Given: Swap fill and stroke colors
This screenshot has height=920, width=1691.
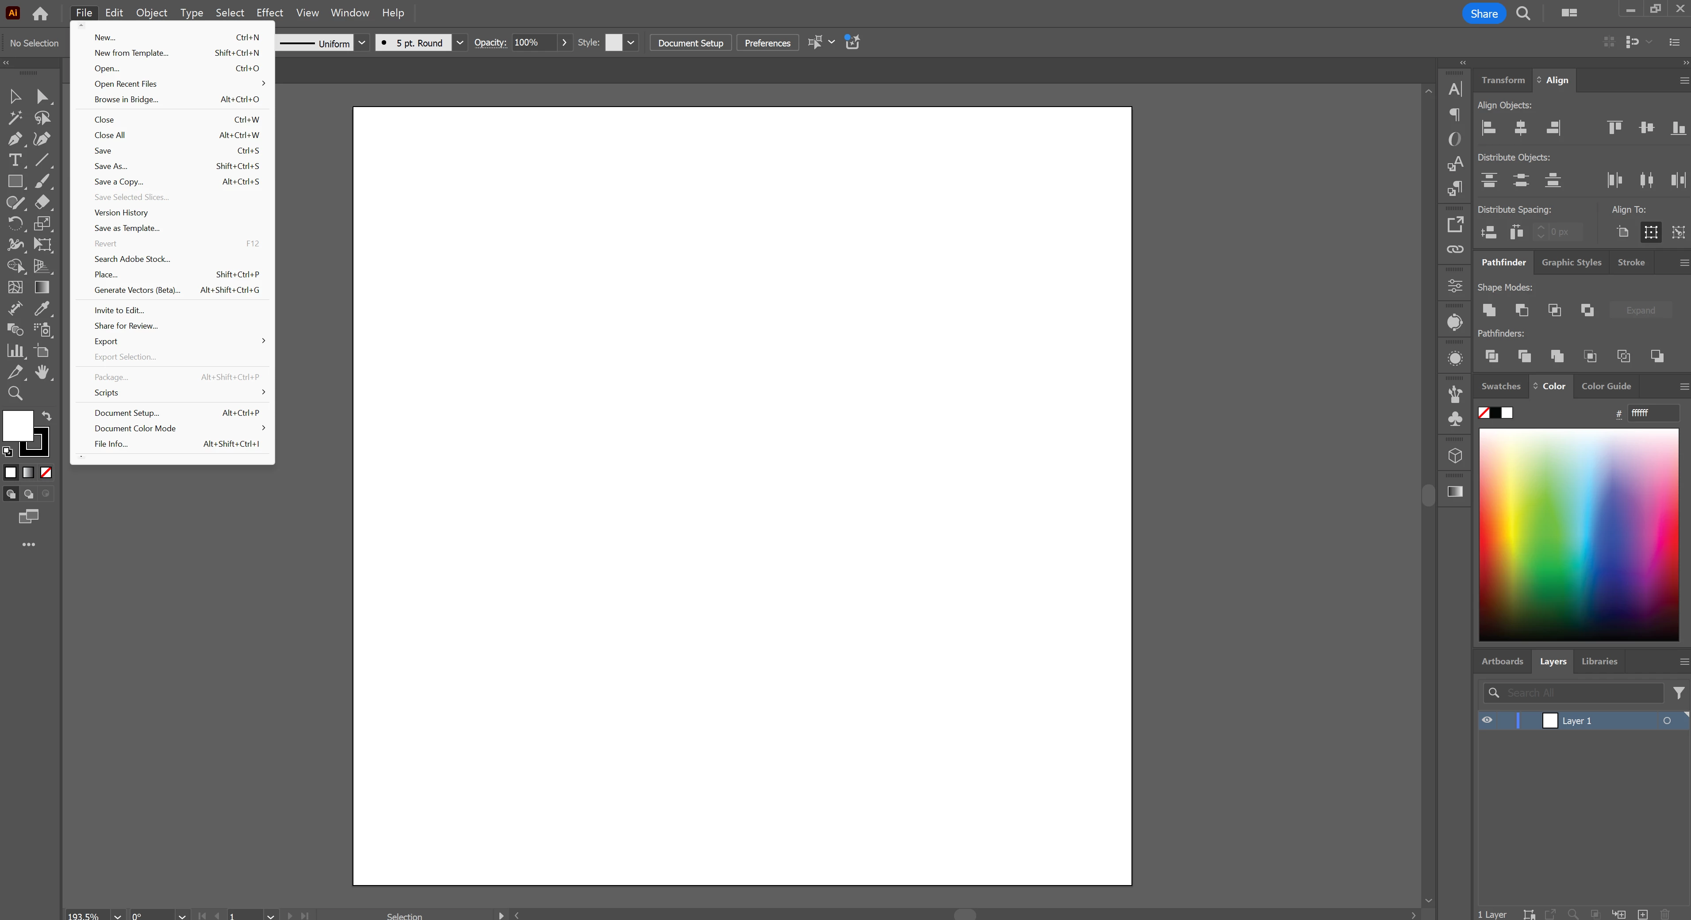Looking at the screenshot, I should (x=46, y=416).
